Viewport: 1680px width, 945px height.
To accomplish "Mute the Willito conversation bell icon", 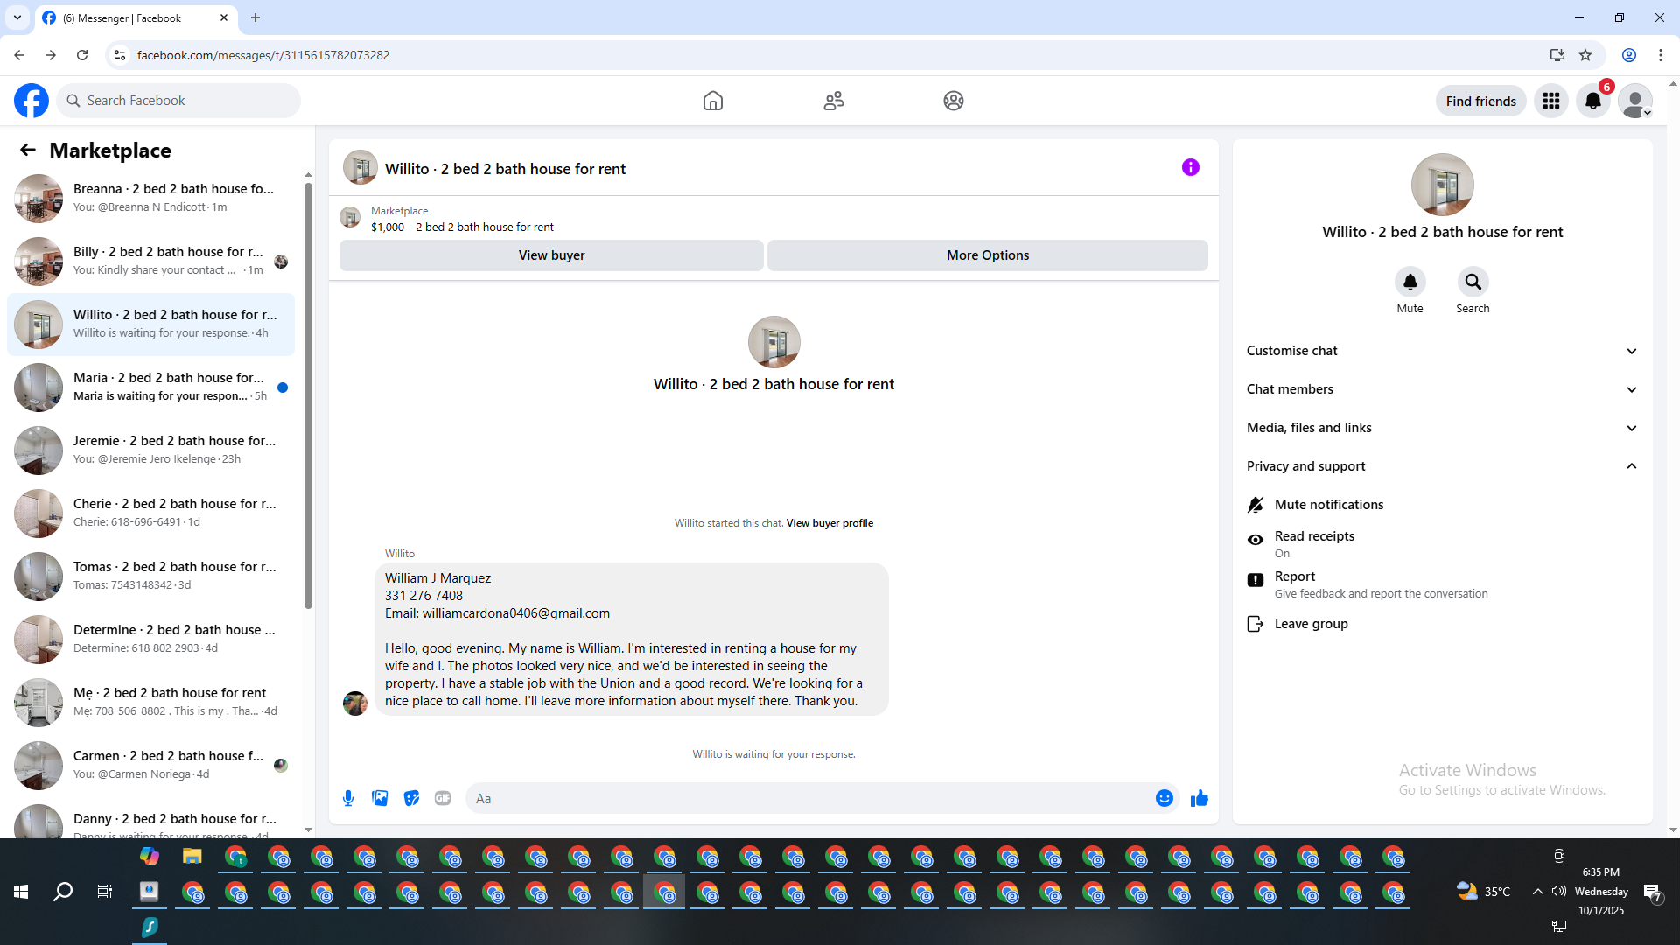I will coord(1410,282).
